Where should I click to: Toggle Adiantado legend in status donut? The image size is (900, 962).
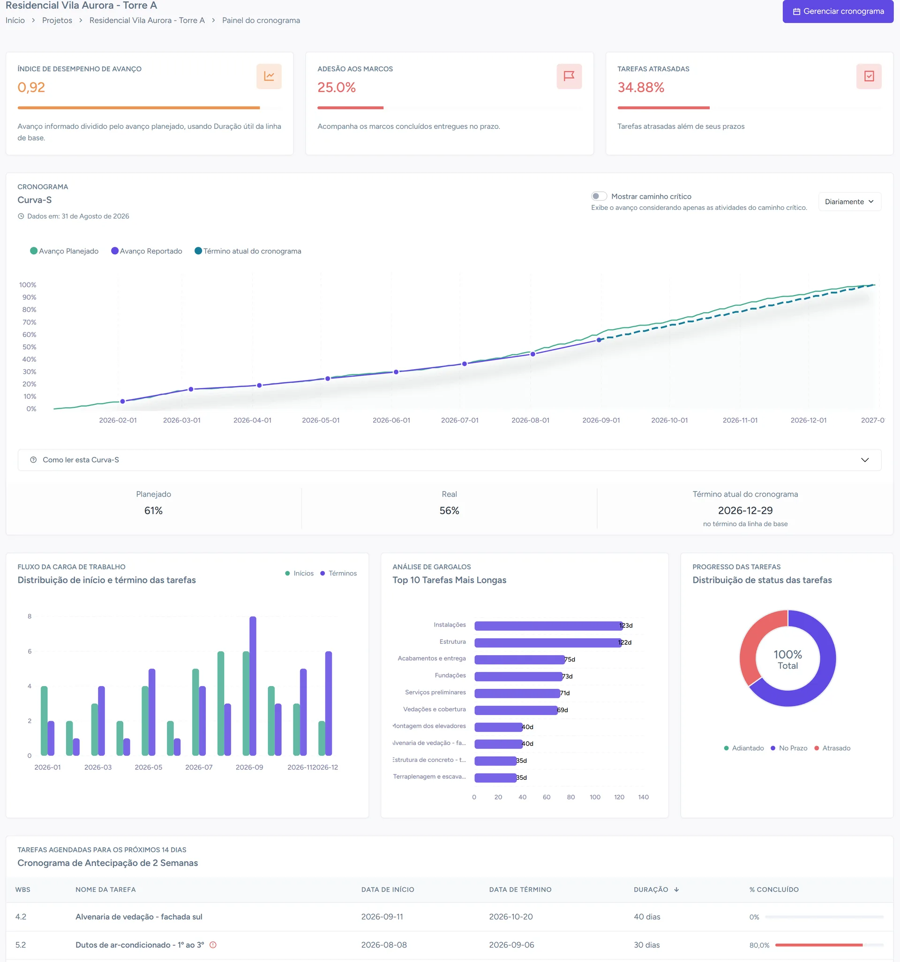point(743,748)
